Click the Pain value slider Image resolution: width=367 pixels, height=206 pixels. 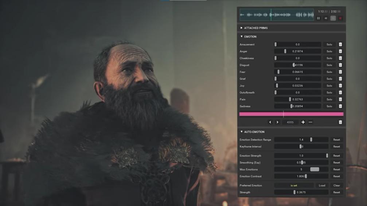[297, 99]
